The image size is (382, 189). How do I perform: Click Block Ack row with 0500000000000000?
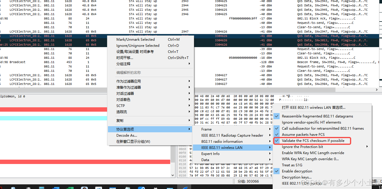tap(190, 58)
